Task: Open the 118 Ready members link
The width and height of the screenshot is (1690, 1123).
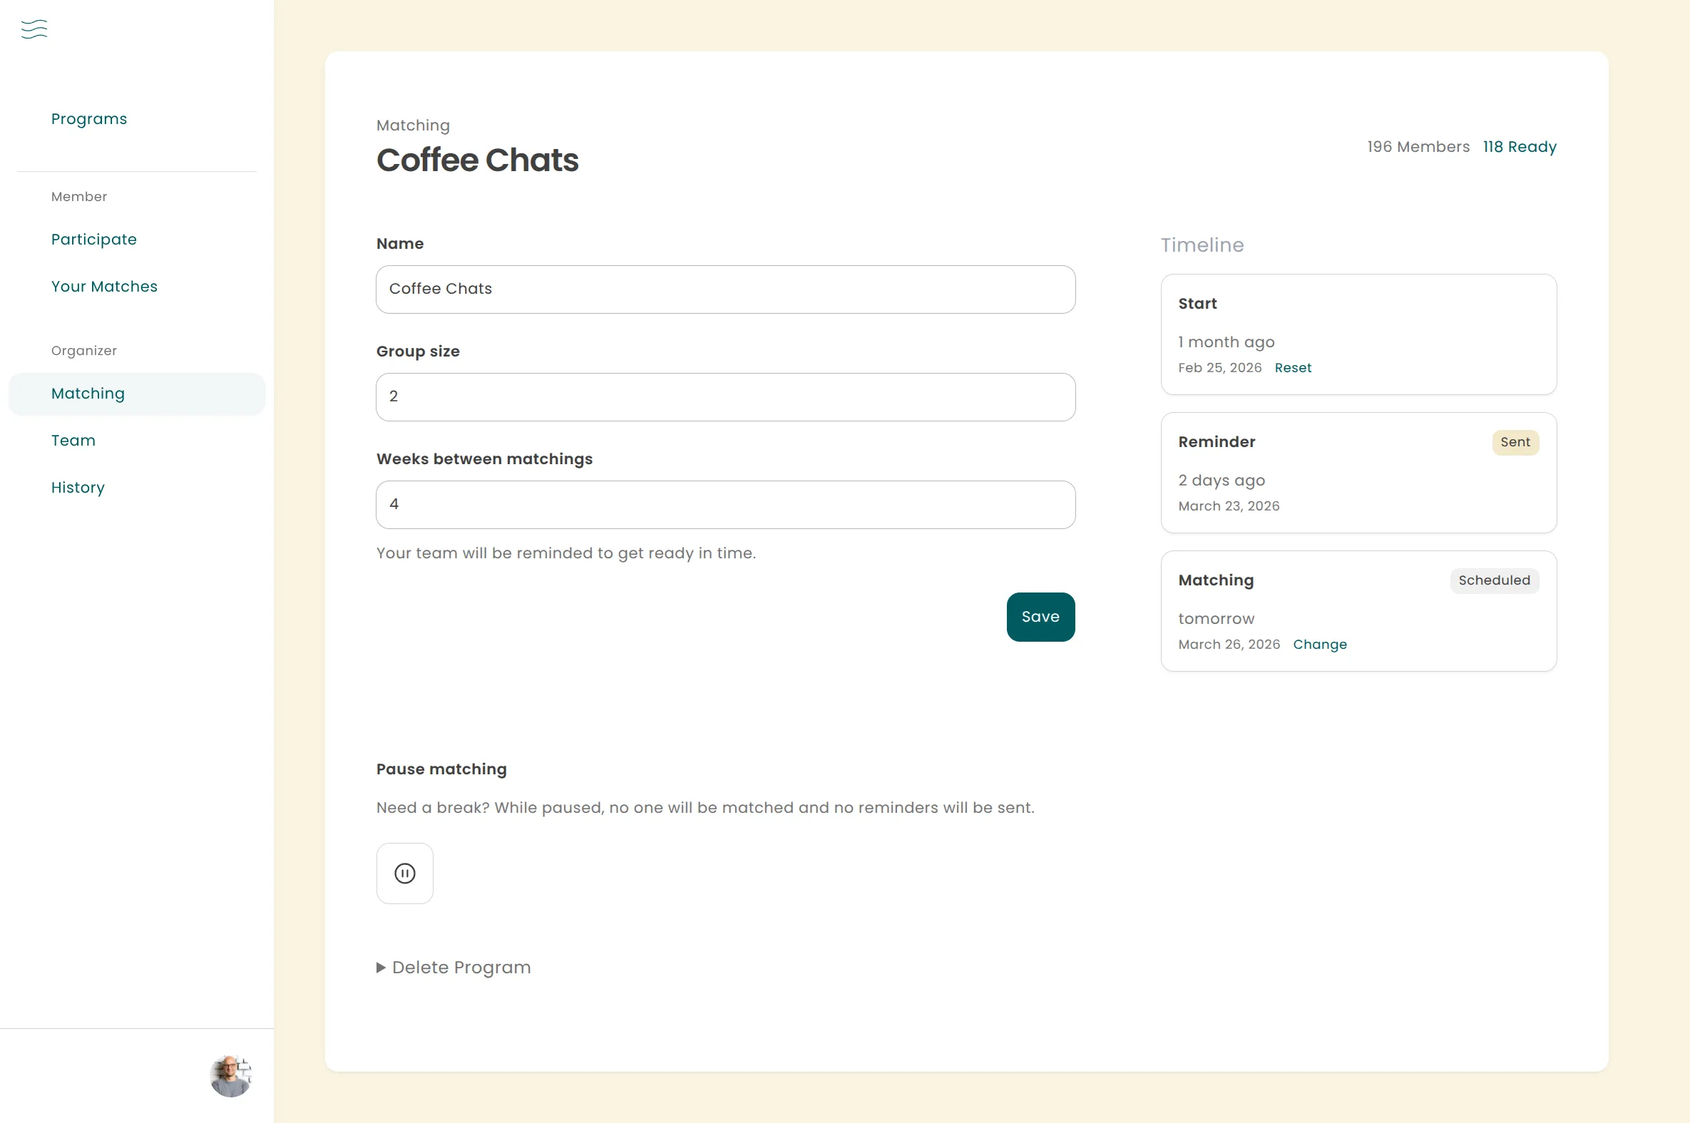Action: 1519,147
